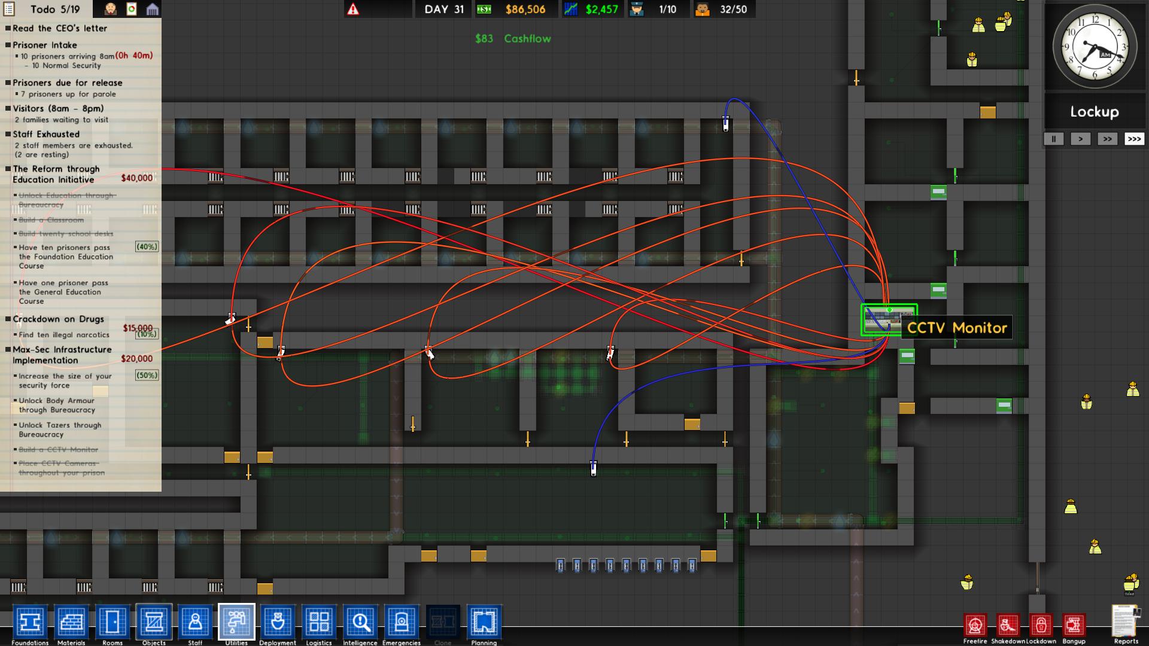
Task: Click the prisoner count icon showing 32/50
Action: pyautogui.click(x=703, y=9)
